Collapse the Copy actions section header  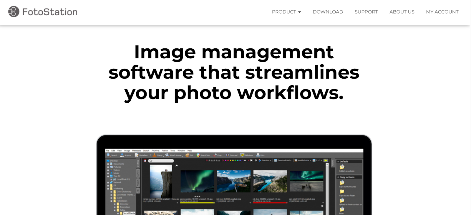coord(349,177)
